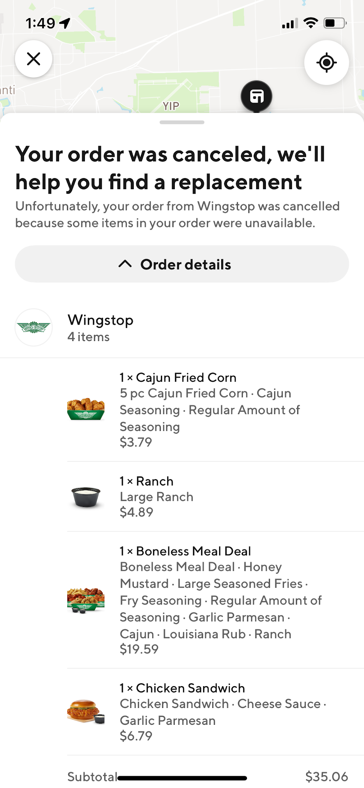This screenshot has height=788, width=364.
Task: Tap the Wingstop restaurant name
Action: click(101, 320)
